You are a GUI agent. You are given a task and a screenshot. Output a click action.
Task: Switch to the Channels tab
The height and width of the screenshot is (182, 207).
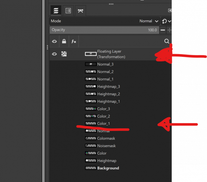coord(68,11)
